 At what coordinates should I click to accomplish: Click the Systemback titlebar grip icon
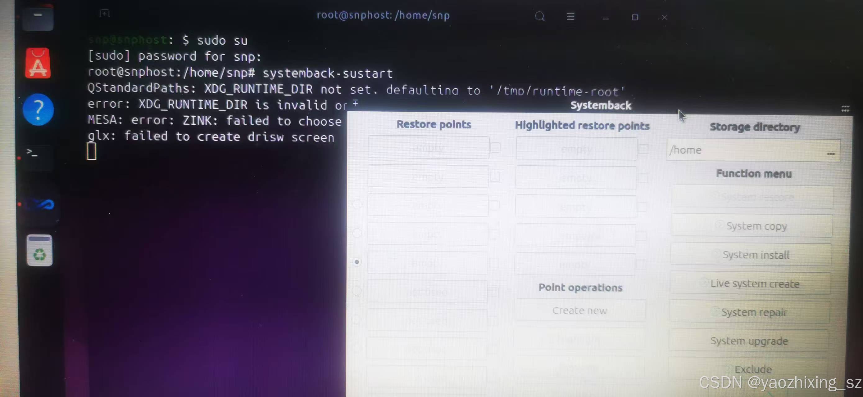[845, 109]
